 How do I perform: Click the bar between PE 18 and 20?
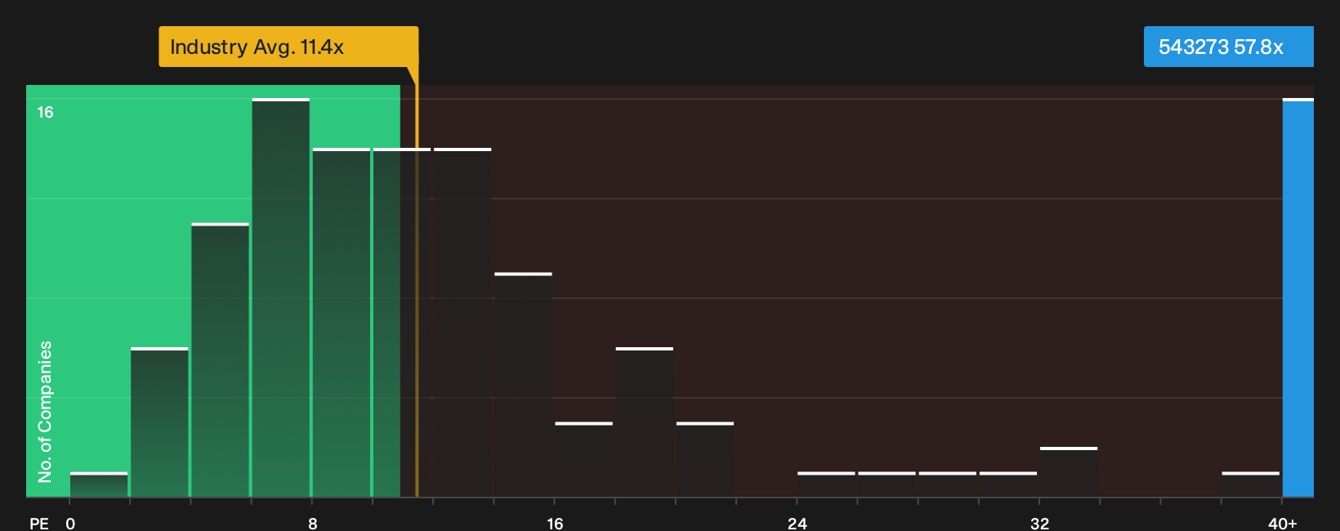645,422
